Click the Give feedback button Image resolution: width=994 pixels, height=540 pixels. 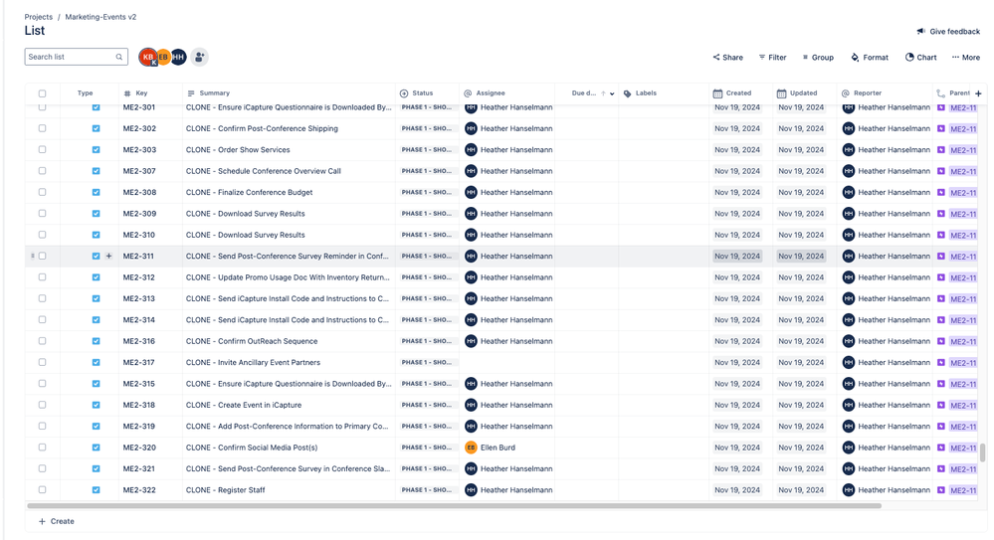[948, 31]
